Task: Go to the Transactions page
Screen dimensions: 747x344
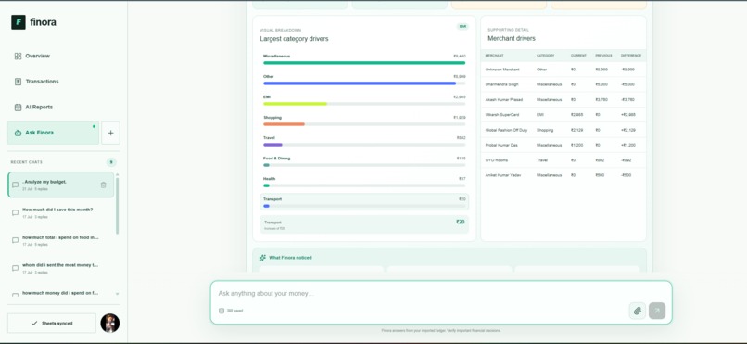Action: click(63, 82)
